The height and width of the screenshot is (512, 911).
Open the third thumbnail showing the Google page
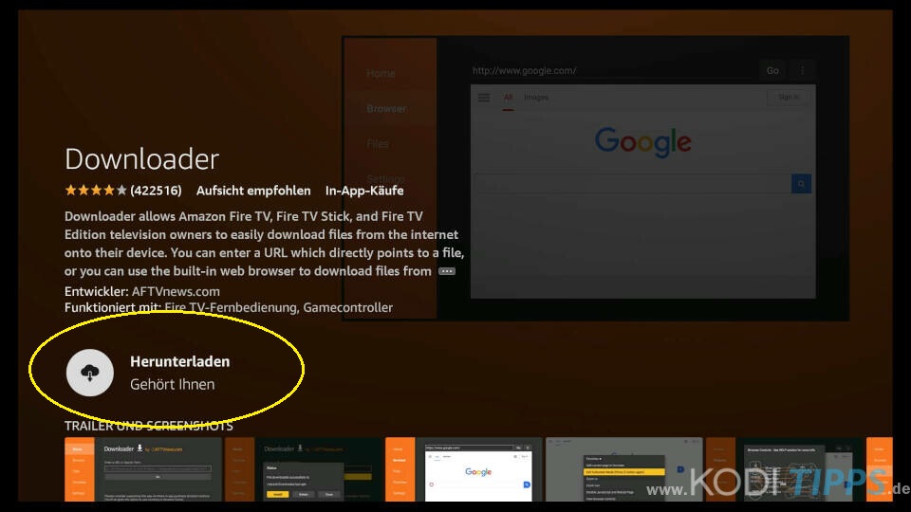464,469
